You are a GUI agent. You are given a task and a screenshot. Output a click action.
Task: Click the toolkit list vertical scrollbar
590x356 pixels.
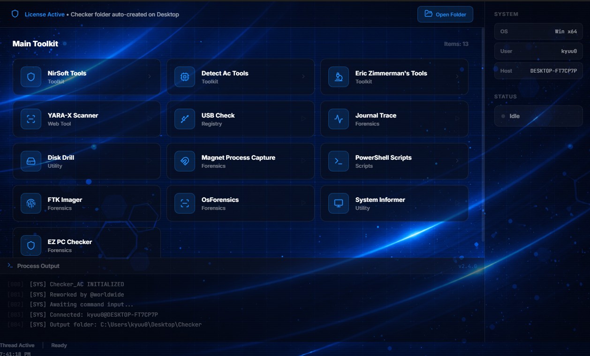(x=483, y=135)
